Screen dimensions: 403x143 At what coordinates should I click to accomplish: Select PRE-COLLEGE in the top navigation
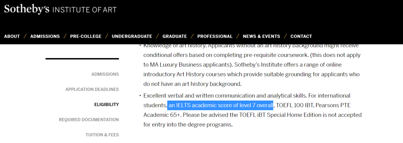(86, 36)
